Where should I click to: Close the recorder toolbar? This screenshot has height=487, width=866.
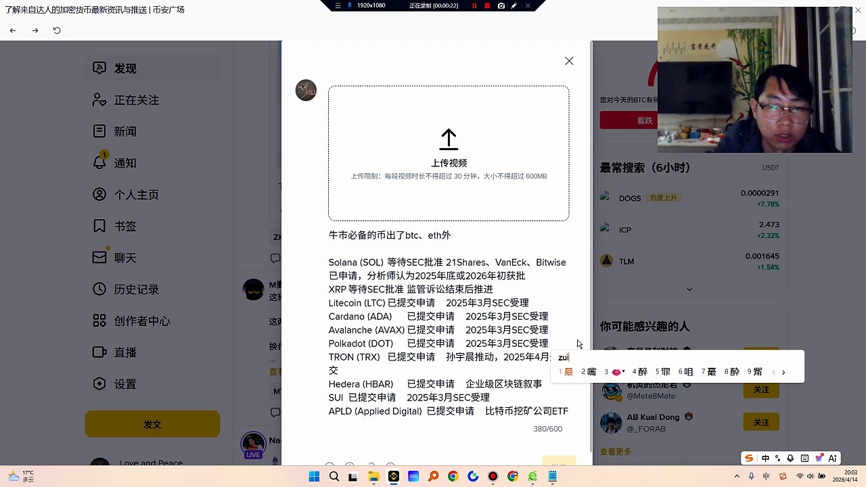[528, 5]
